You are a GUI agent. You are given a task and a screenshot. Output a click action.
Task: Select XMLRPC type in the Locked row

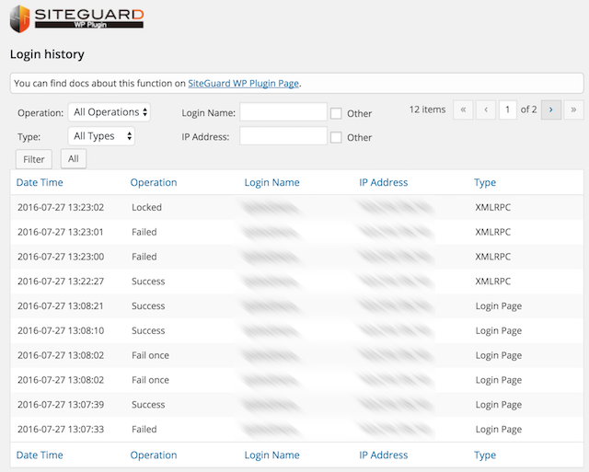[493, 207]
